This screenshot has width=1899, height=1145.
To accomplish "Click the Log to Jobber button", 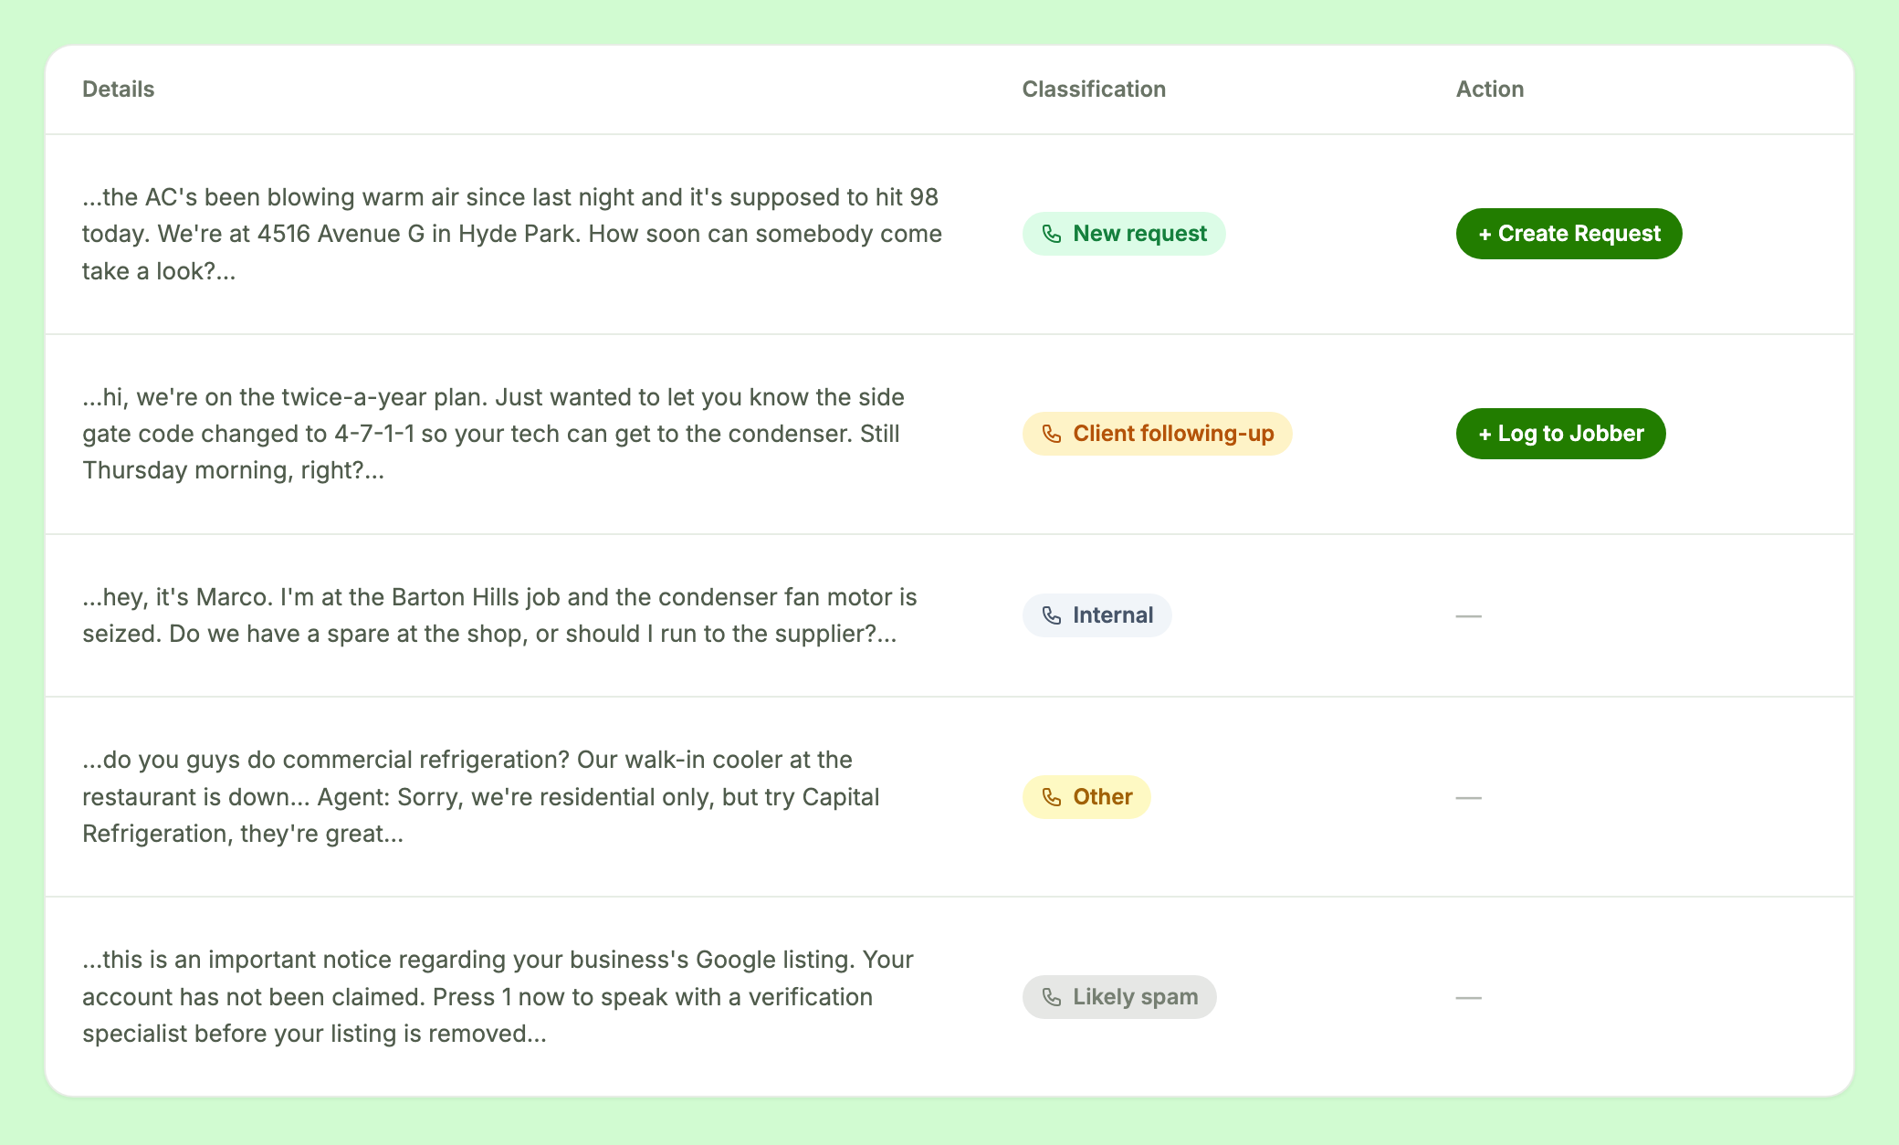I will click(1560, 434).
